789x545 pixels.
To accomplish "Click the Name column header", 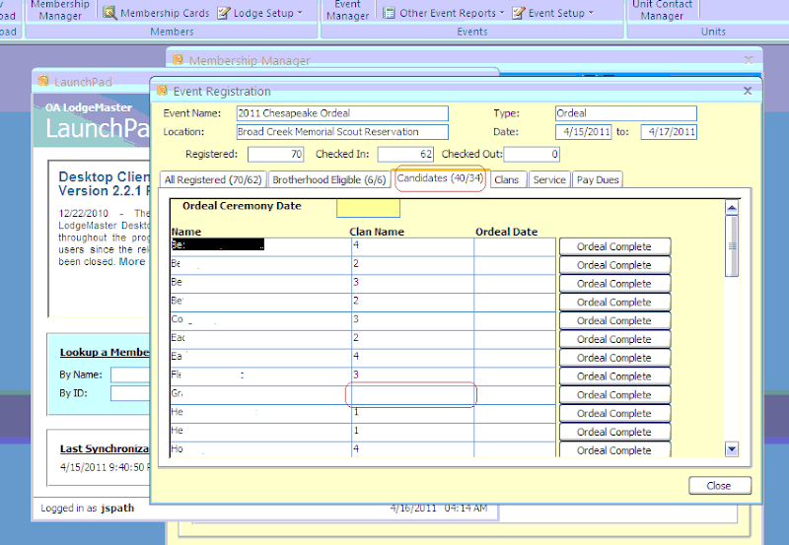I will (x=186, y=232).
